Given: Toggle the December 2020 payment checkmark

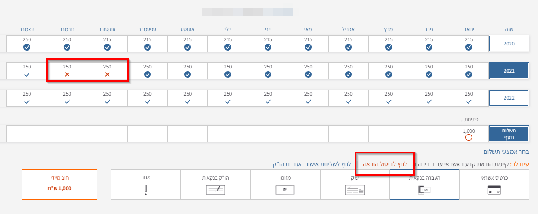Looking at the screenshot, I should click(x=27, y=47).
